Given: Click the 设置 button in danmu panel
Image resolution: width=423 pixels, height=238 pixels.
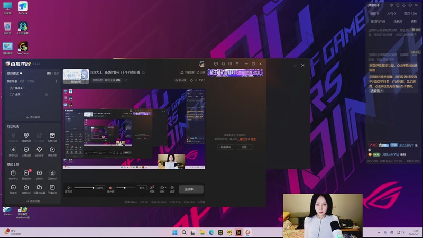Looking at the screenshot, I should click(244, 147).
